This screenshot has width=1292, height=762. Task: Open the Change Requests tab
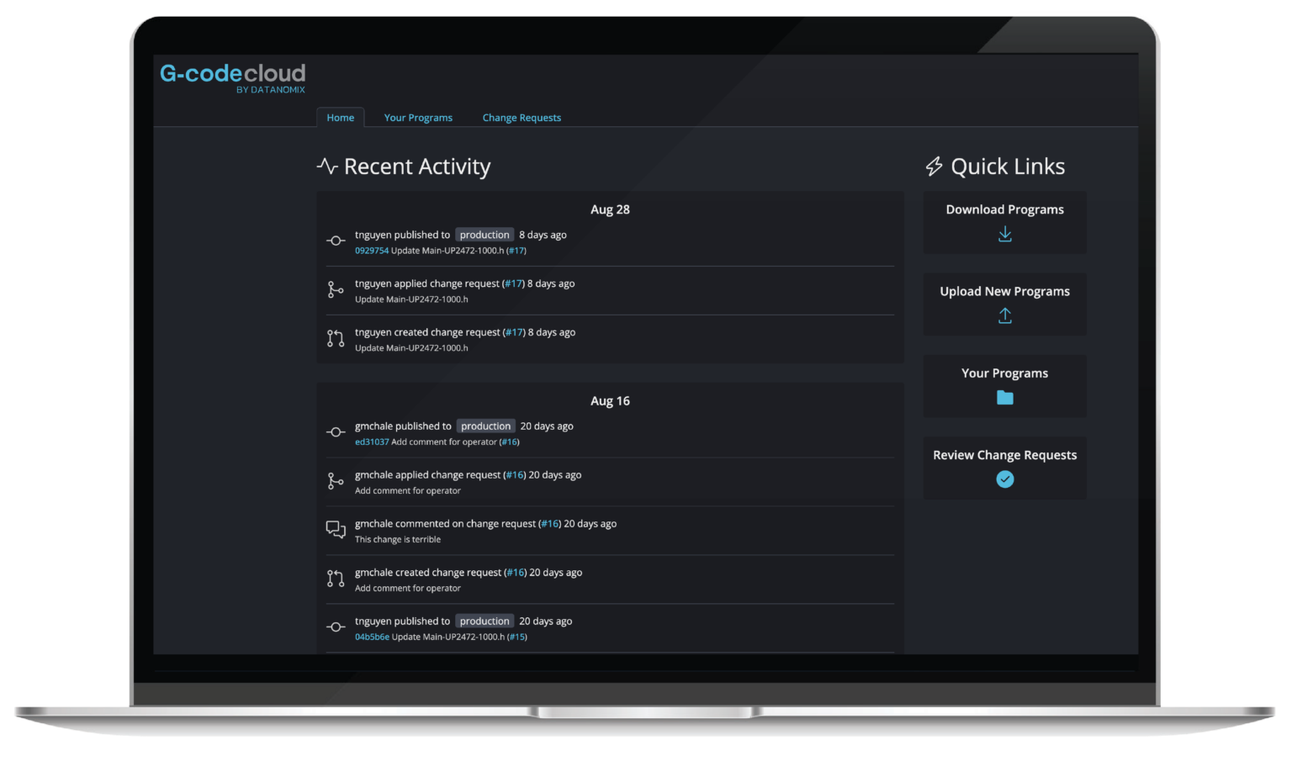tap(522, 118)
